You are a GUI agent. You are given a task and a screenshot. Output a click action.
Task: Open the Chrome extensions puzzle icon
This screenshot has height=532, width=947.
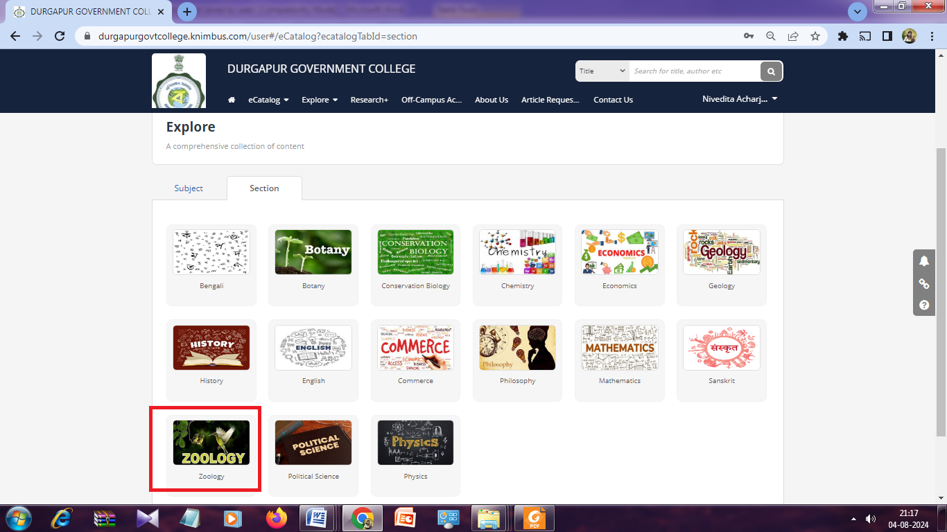[843, 36]
